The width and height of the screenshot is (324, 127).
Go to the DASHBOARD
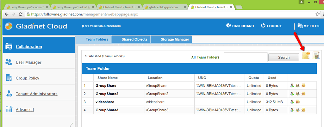[x=240, y=26]
